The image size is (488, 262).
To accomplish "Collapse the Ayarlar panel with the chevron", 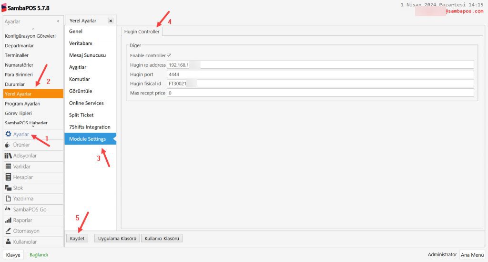I will coord(58,21).
